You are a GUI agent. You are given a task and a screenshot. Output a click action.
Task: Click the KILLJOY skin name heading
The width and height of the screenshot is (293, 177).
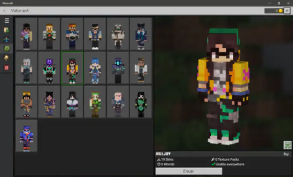(x=163, y=154)
